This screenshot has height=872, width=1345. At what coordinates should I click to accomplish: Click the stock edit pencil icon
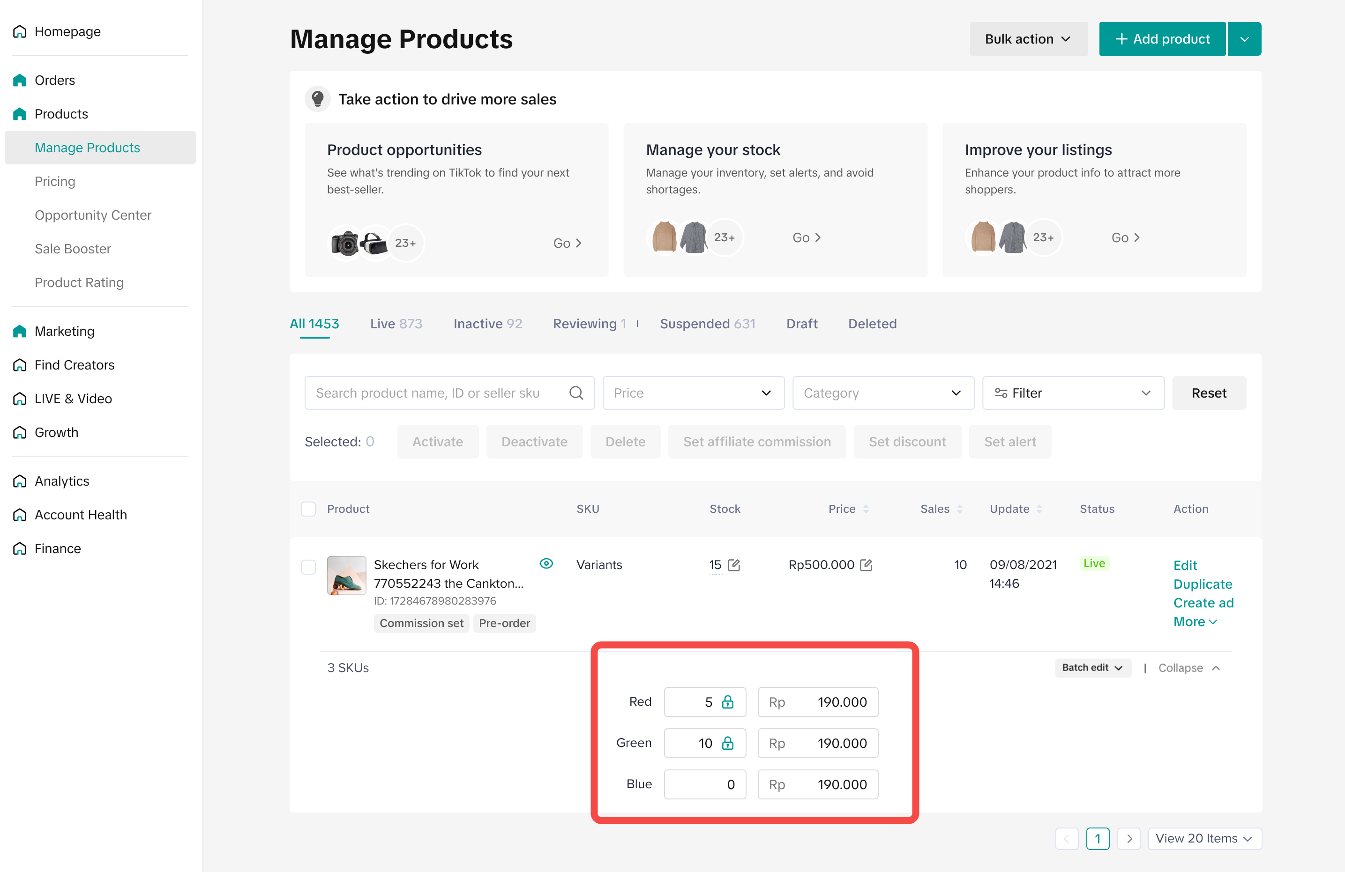click(733, 565)
